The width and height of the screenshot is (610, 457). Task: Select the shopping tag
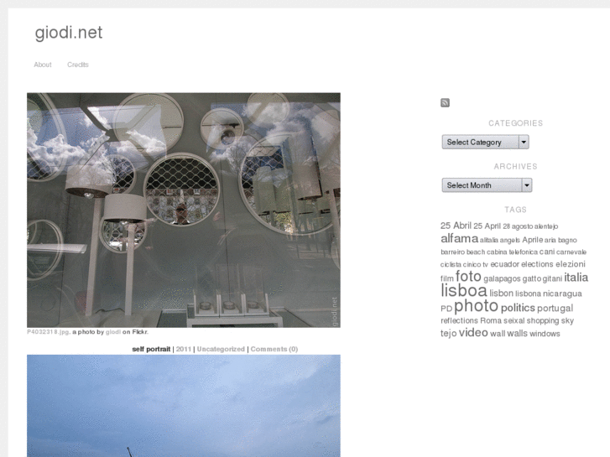pyautogui.click(x=543, y=321)
